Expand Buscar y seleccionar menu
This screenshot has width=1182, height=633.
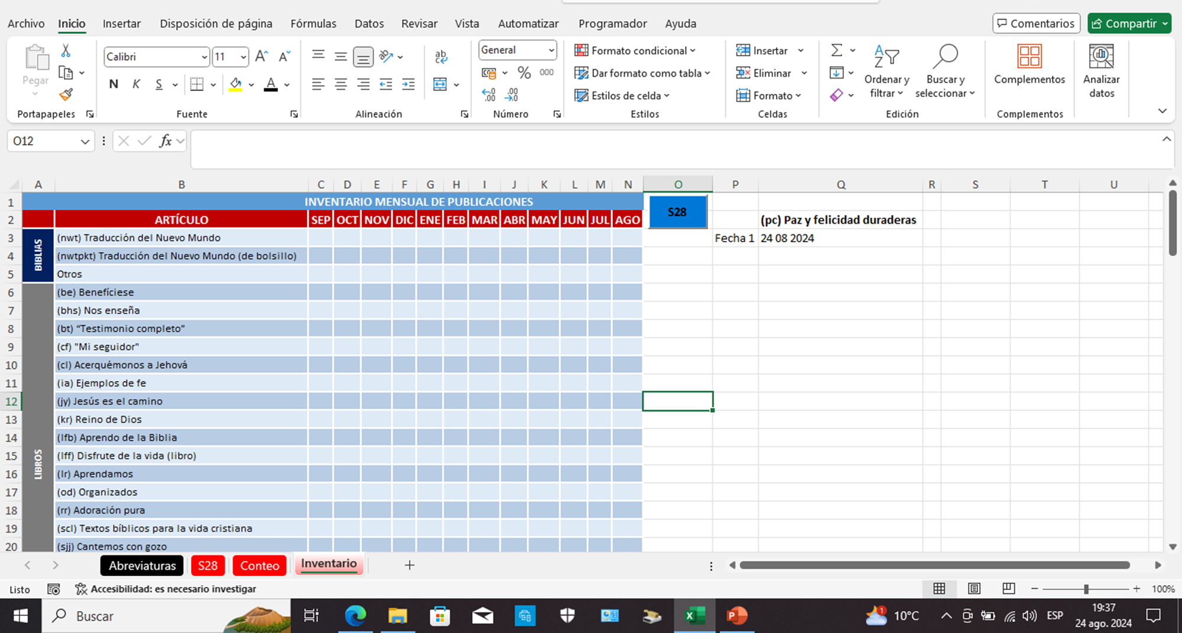coord(945,71)
